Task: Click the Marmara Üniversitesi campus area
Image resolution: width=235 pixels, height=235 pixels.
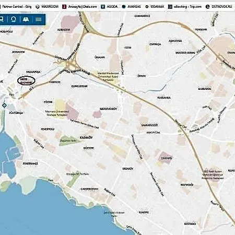Action: 57,113
